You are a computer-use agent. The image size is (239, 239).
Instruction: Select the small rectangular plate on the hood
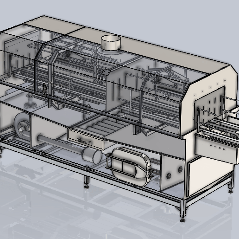(x=106, y=71)
